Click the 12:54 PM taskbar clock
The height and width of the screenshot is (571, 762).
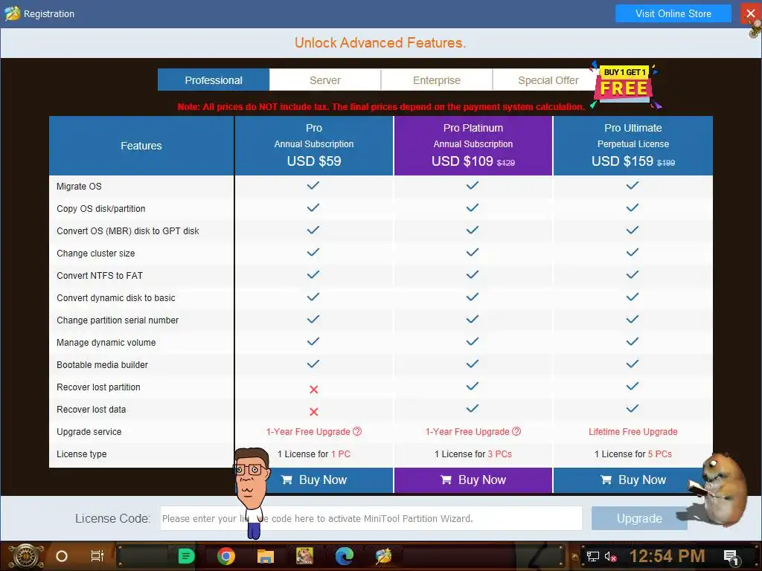[667, 556]
